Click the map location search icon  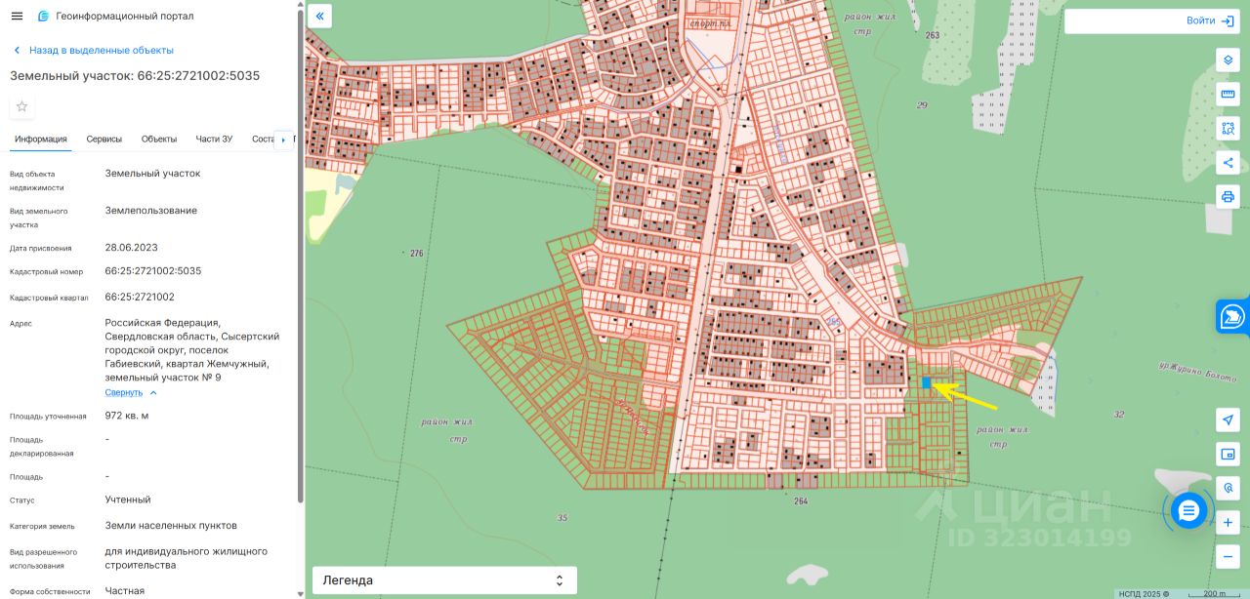click(x=1228, y=488)
